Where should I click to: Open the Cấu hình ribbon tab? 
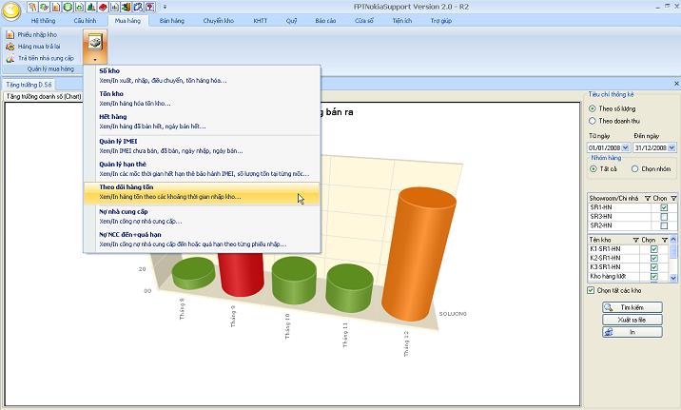[x=86, y=20]
